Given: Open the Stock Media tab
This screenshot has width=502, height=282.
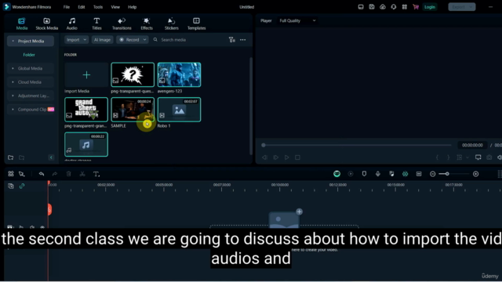Looking at the screenshot, I should pos(47,24).
